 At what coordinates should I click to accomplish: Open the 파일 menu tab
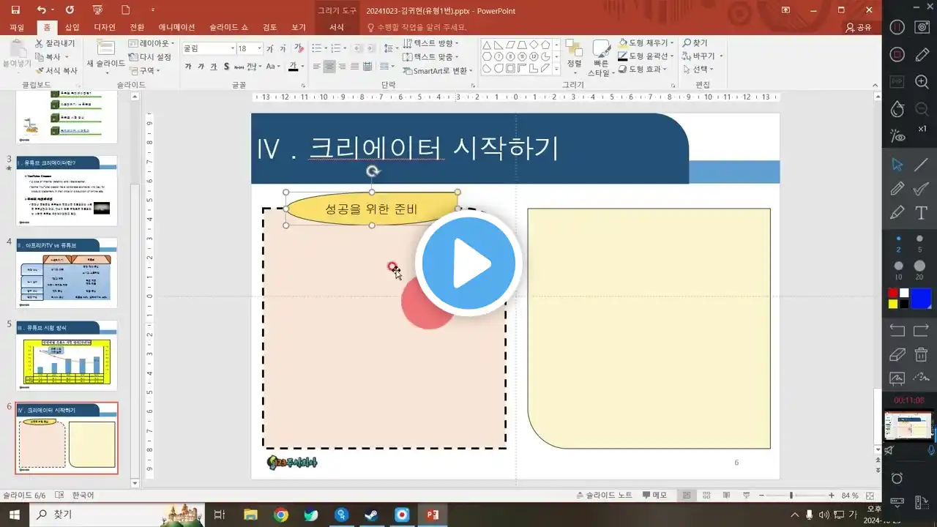pos(17,28)
